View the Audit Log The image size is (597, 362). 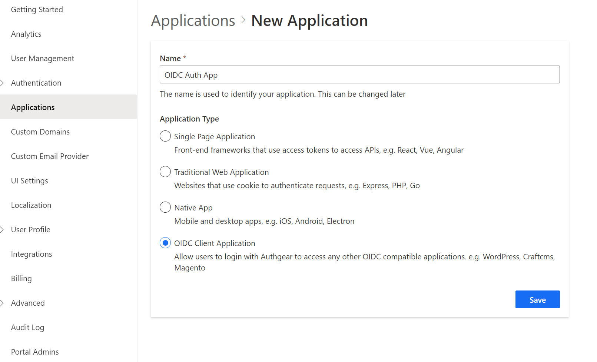(x=27, y=327)
